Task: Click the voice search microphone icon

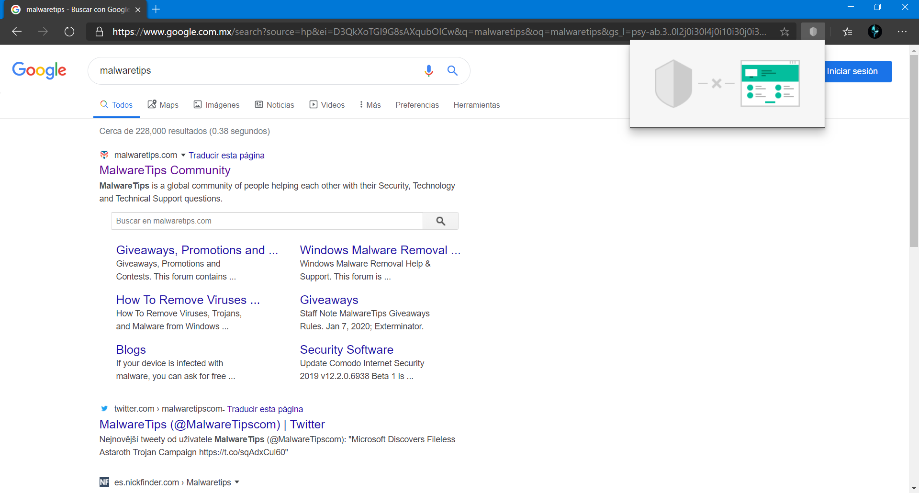Action: coord(428,71)
